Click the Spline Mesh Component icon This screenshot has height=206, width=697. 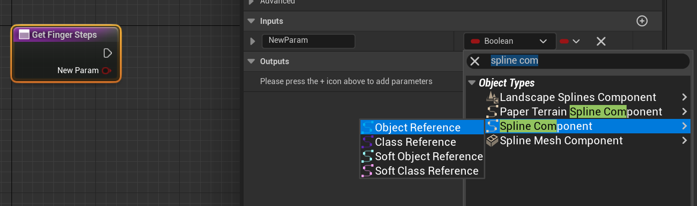[492, 141]
